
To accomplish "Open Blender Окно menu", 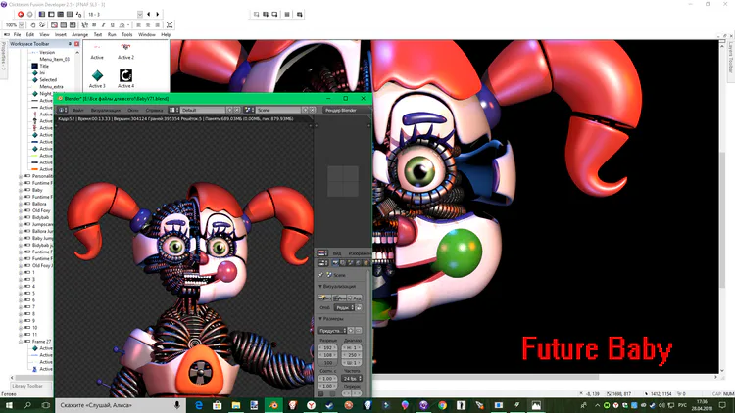I will [133, 110].
